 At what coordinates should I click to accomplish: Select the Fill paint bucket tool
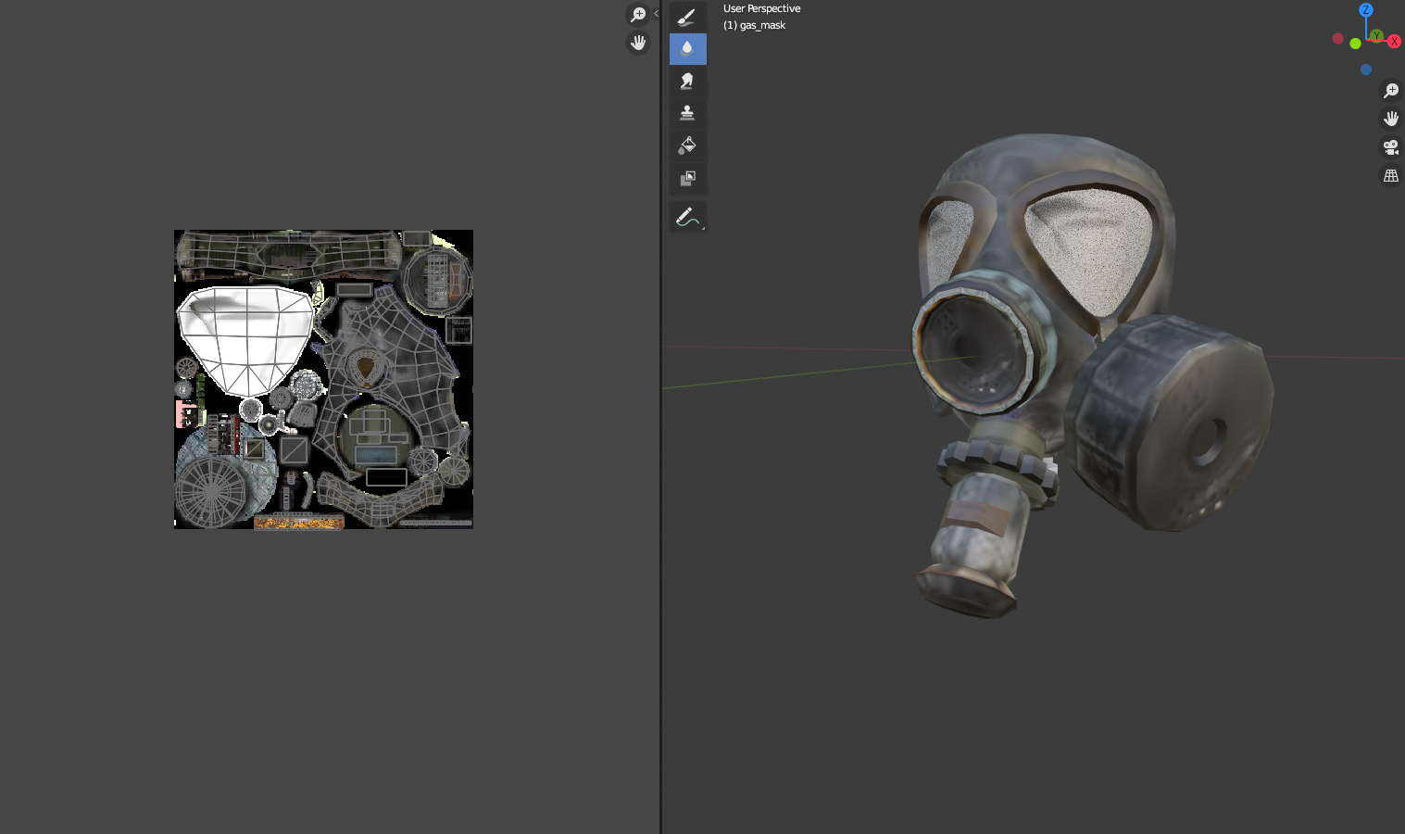point(687,145)
